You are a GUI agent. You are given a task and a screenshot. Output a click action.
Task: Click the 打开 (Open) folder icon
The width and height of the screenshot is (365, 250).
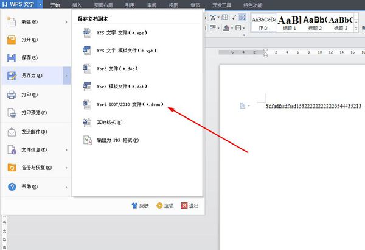pyautogui.click(x=12, y=40)
